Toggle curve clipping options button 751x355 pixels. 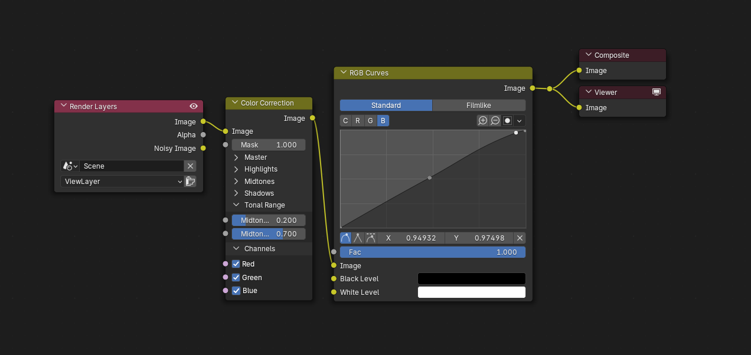[x=507, y=121]
